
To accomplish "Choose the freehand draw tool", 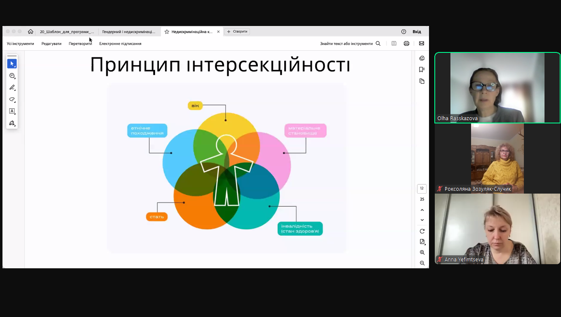I will [12, 99].
